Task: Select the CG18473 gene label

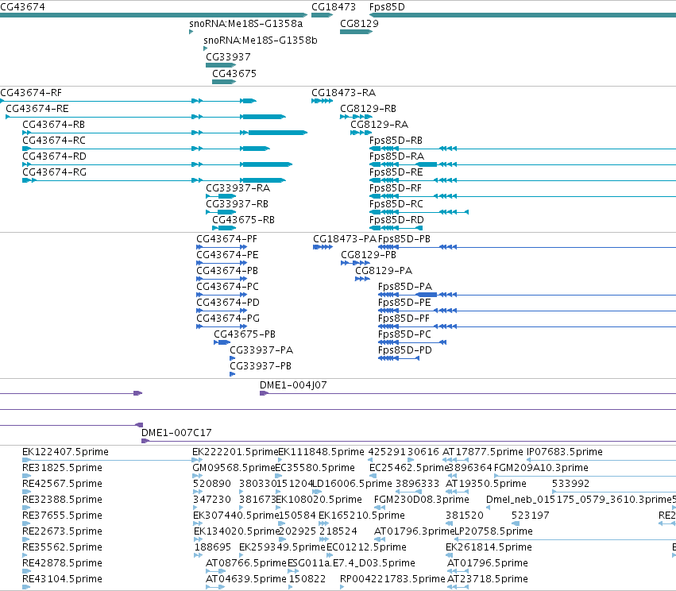Action: point(334,7)
